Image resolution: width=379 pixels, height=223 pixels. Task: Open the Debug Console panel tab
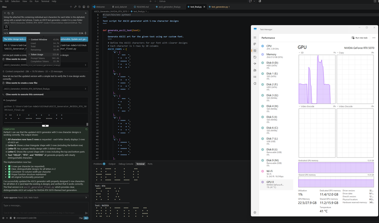click(125, 164)
